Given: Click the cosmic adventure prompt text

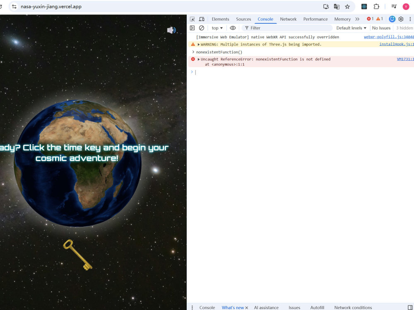Looking at the screenshot, I should click(x=84, y=153).
